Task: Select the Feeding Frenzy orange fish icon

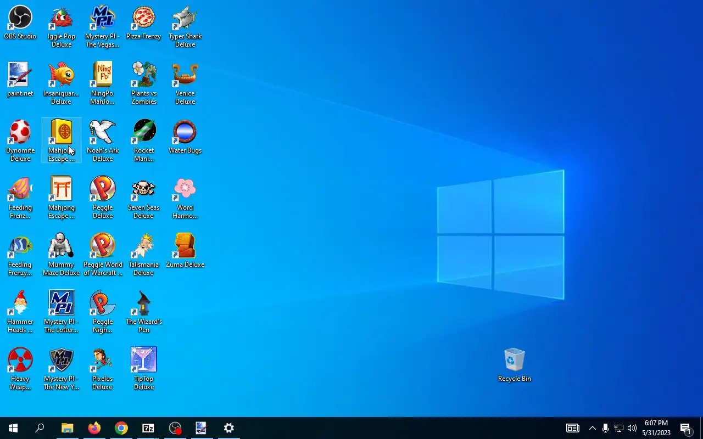Action: pos(20,198)
